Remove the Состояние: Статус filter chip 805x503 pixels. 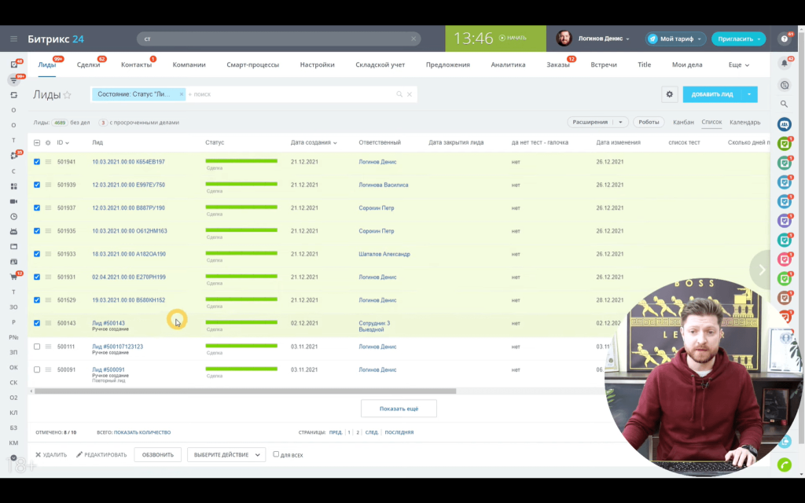[182, 94]
